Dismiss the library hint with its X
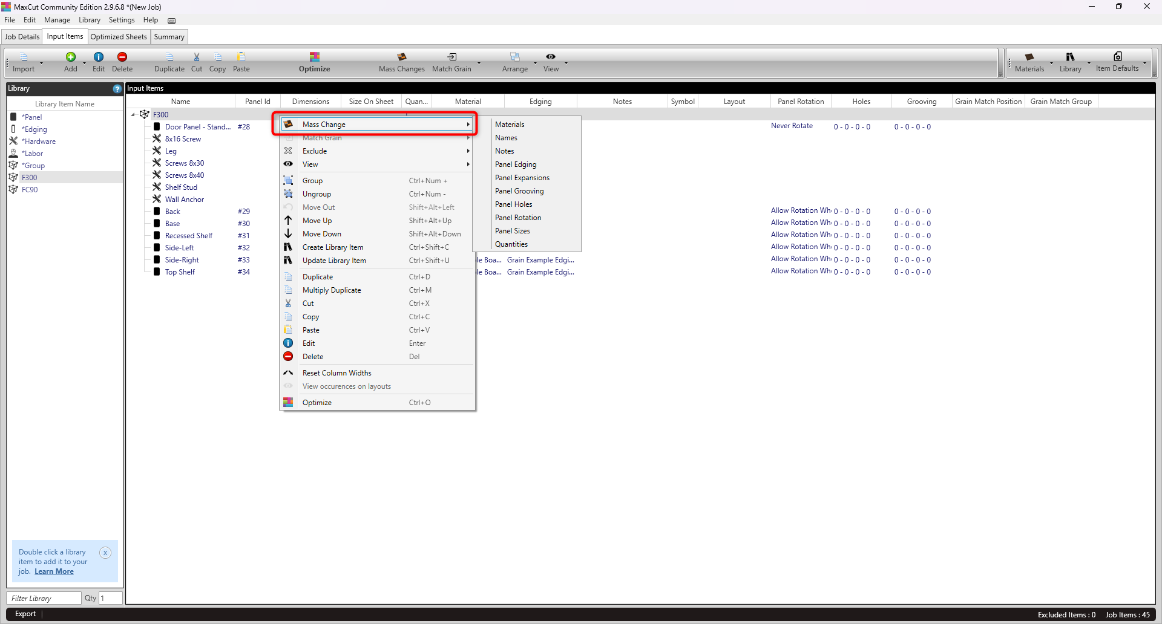Image resolution: width=1162 pixels, height=624 pixels. [105, 553]
